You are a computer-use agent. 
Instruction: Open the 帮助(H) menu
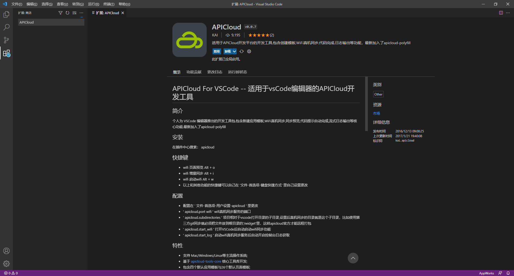[x=124, y=4]
